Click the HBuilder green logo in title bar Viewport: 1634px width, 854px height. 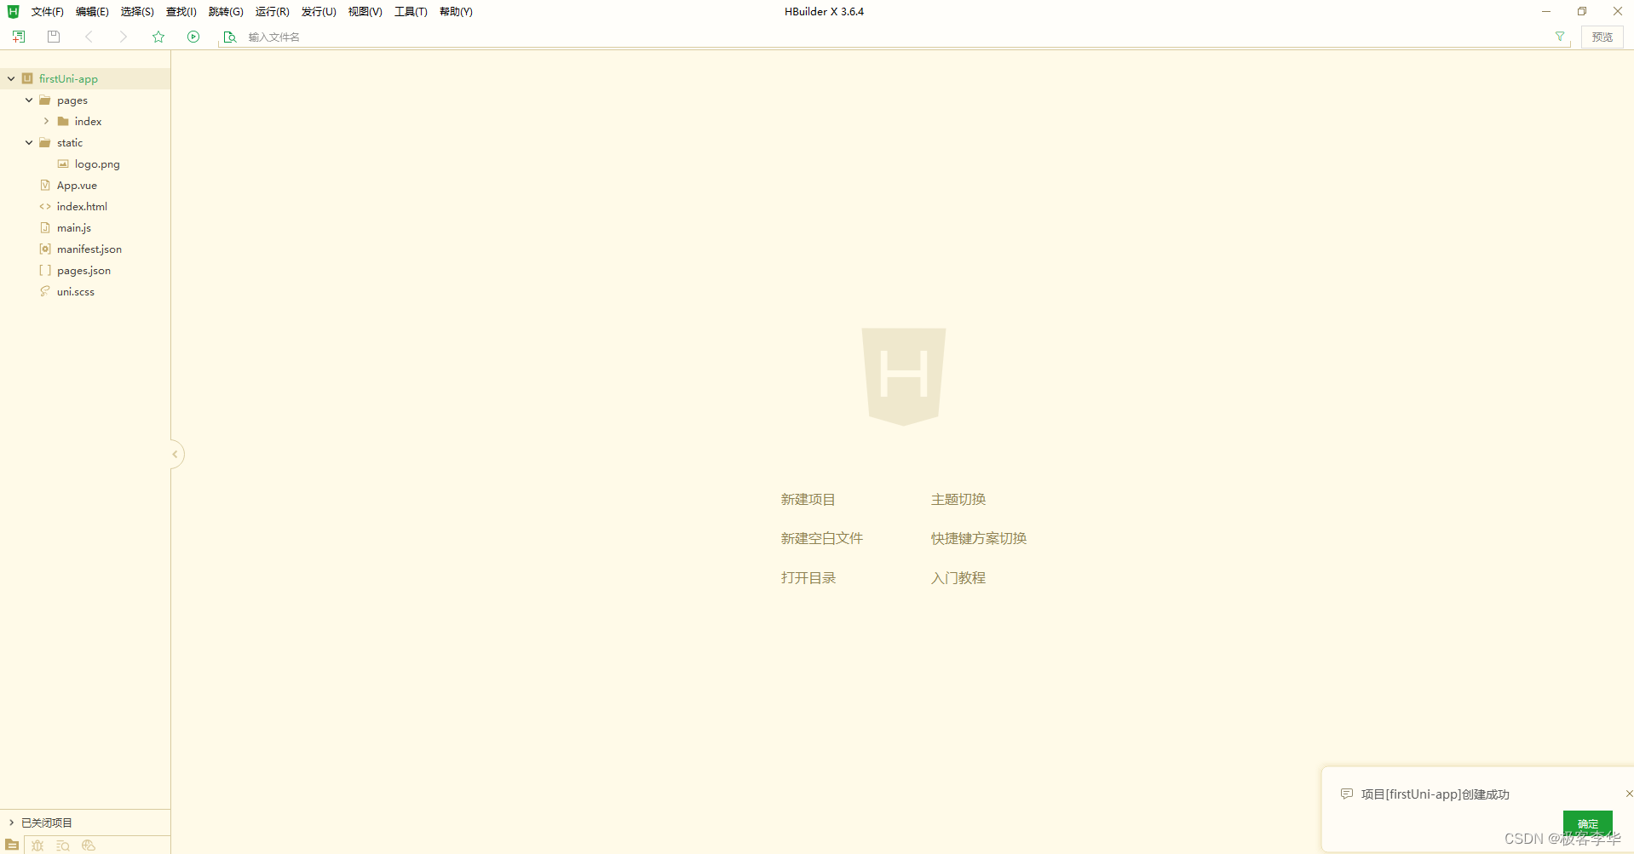pos(13,11)
